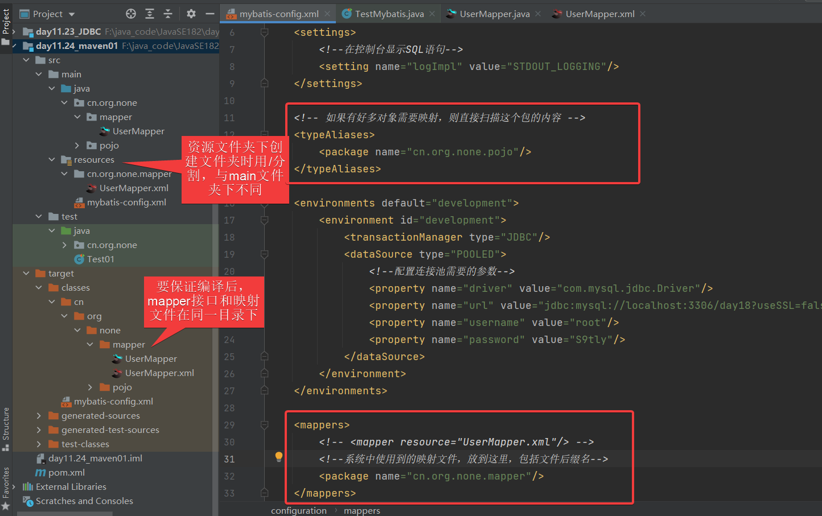Open the Favorites tool window star
This screenshot has width=822, height=516.
(6, 505)
